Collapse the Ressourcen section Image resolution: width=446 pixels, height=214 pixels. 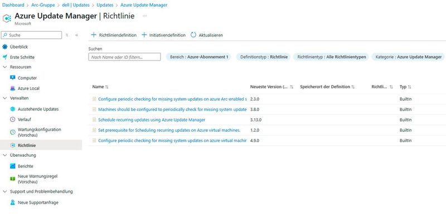[5, 67]
